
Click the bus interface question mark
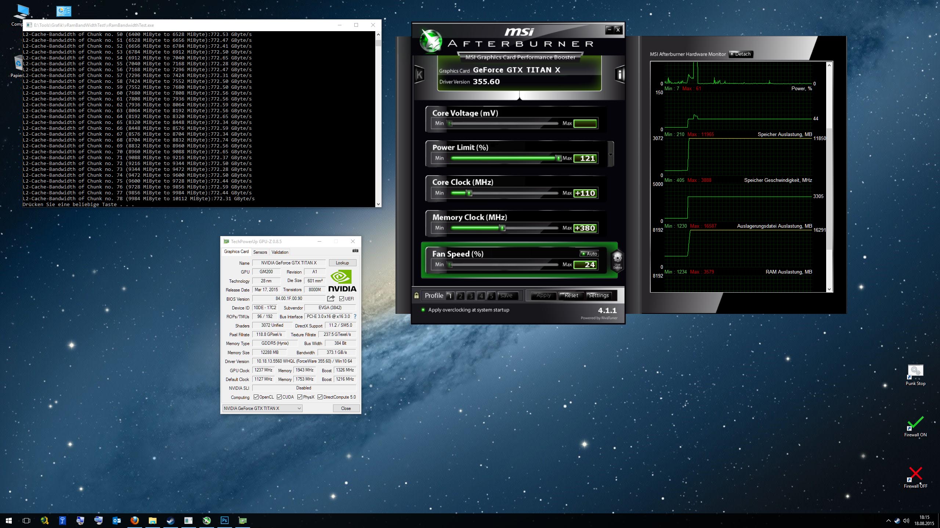pos(355,316)
